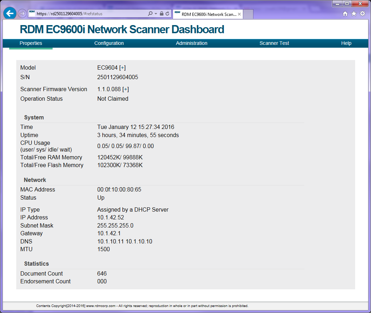Viewport: 371px width, 313px height.
Task: Click the Network section heading
Action: 35,180
